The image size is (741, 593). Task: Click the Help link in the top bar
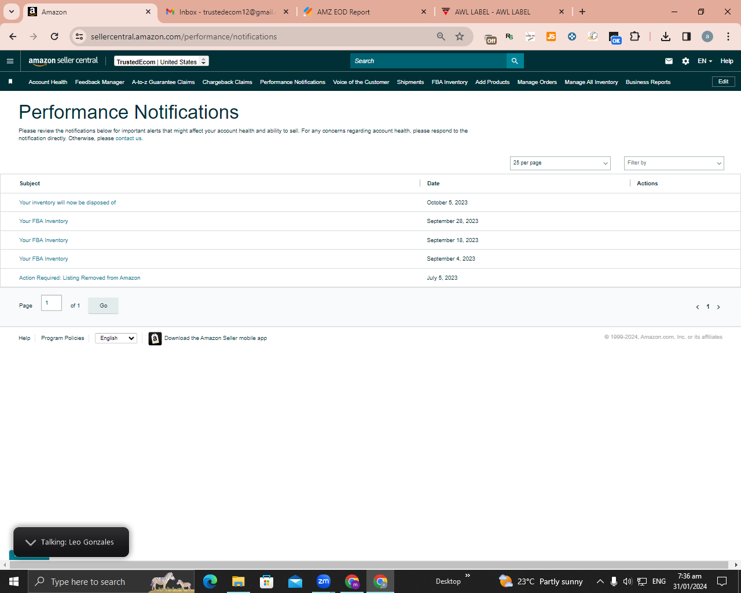click(x=727, y=61)
